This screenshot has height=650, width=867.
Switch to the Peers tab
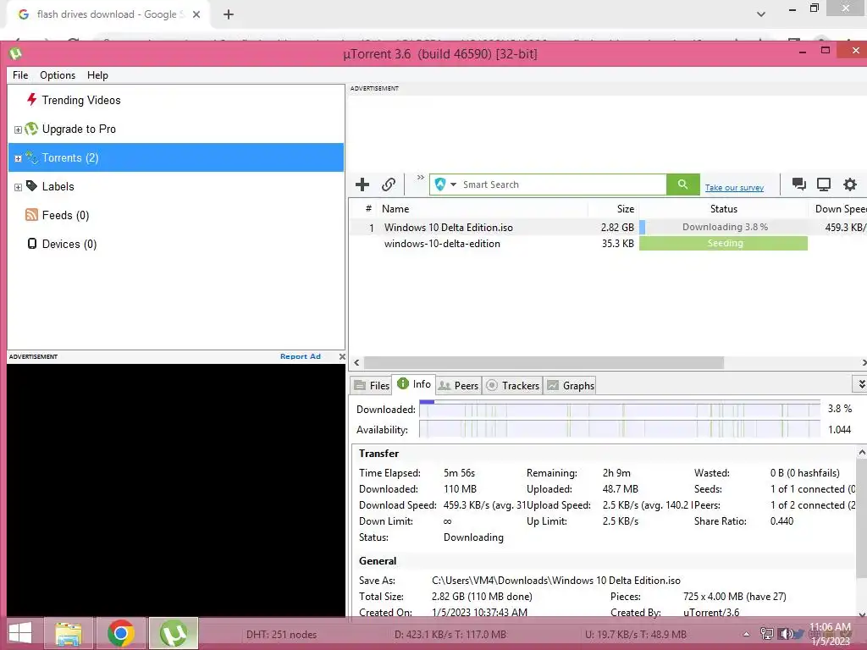[x=458, y=386]
